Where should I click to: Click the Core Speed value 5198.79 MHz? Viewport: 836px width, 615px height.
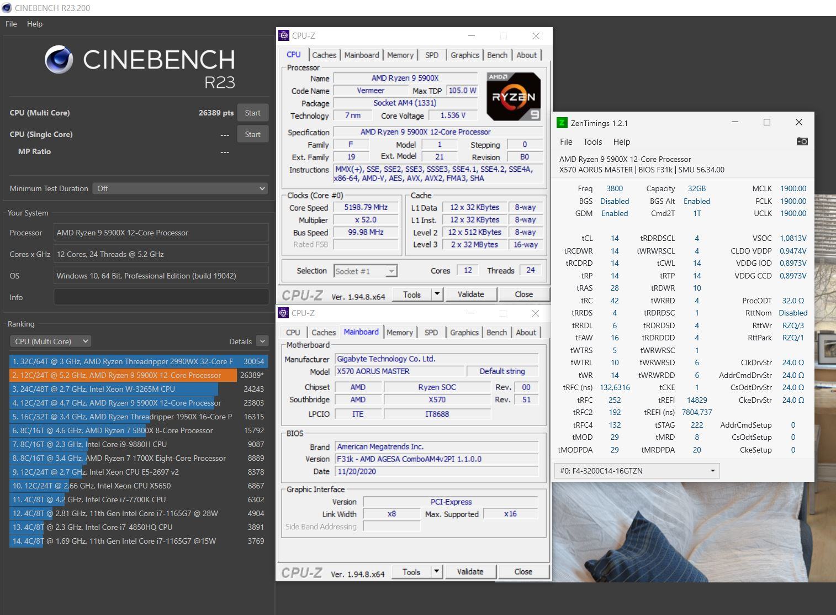pos(366,208)
